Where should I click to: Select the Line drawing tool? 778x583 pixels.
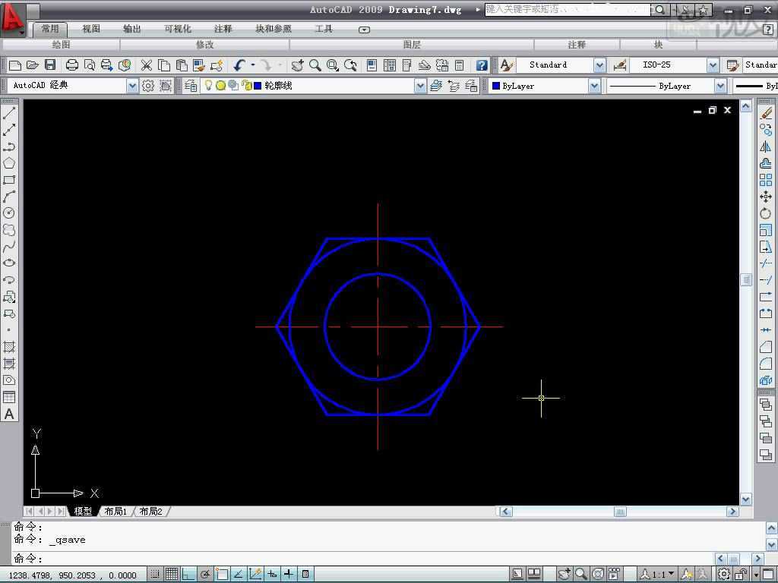tap(9, 113)
